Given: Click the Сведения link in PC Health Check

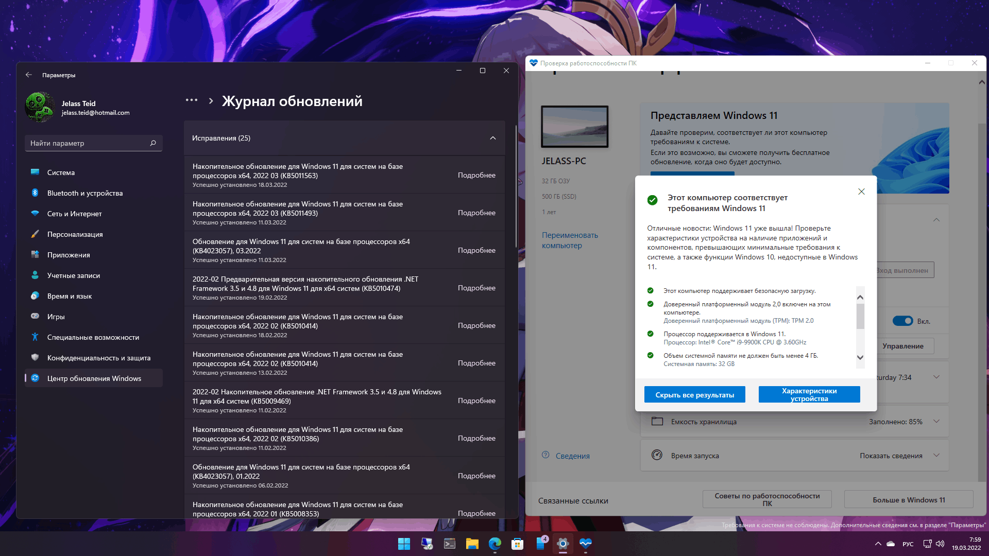Looking at the screenshot, I should 572,456.
